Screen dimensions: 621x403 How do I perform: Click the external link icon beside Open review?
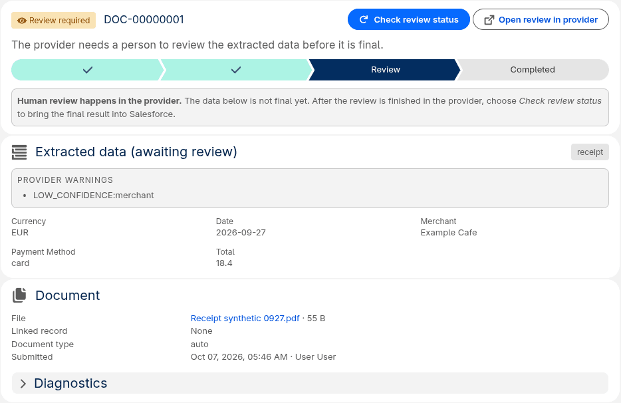(489, 20)
